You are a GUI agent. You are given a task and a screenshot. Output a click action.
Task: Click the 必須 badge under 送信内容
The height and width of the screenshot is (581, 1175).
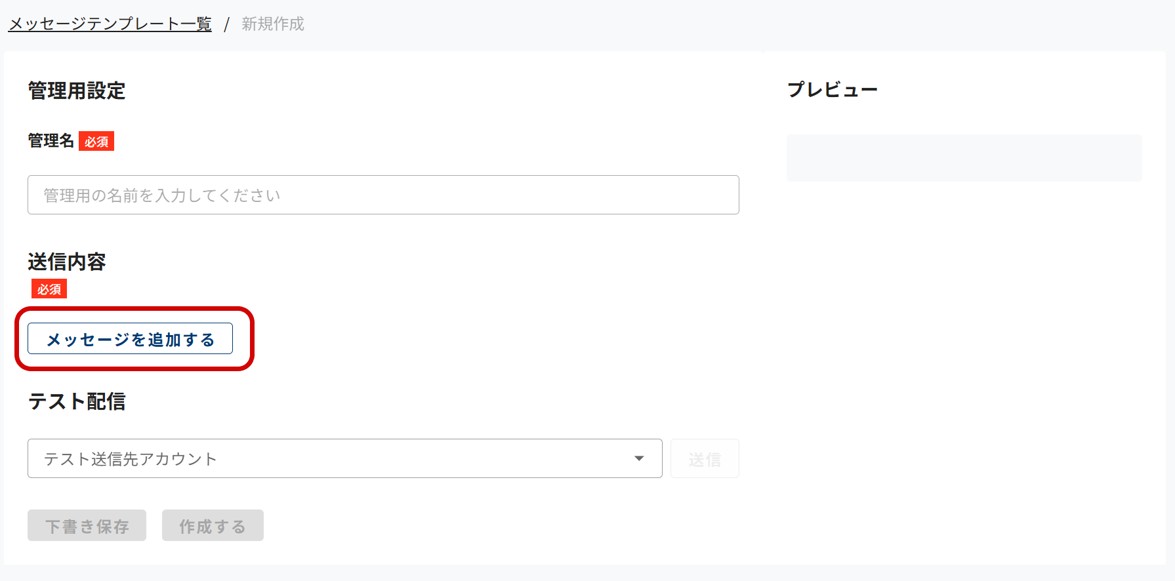pos(49,289)
